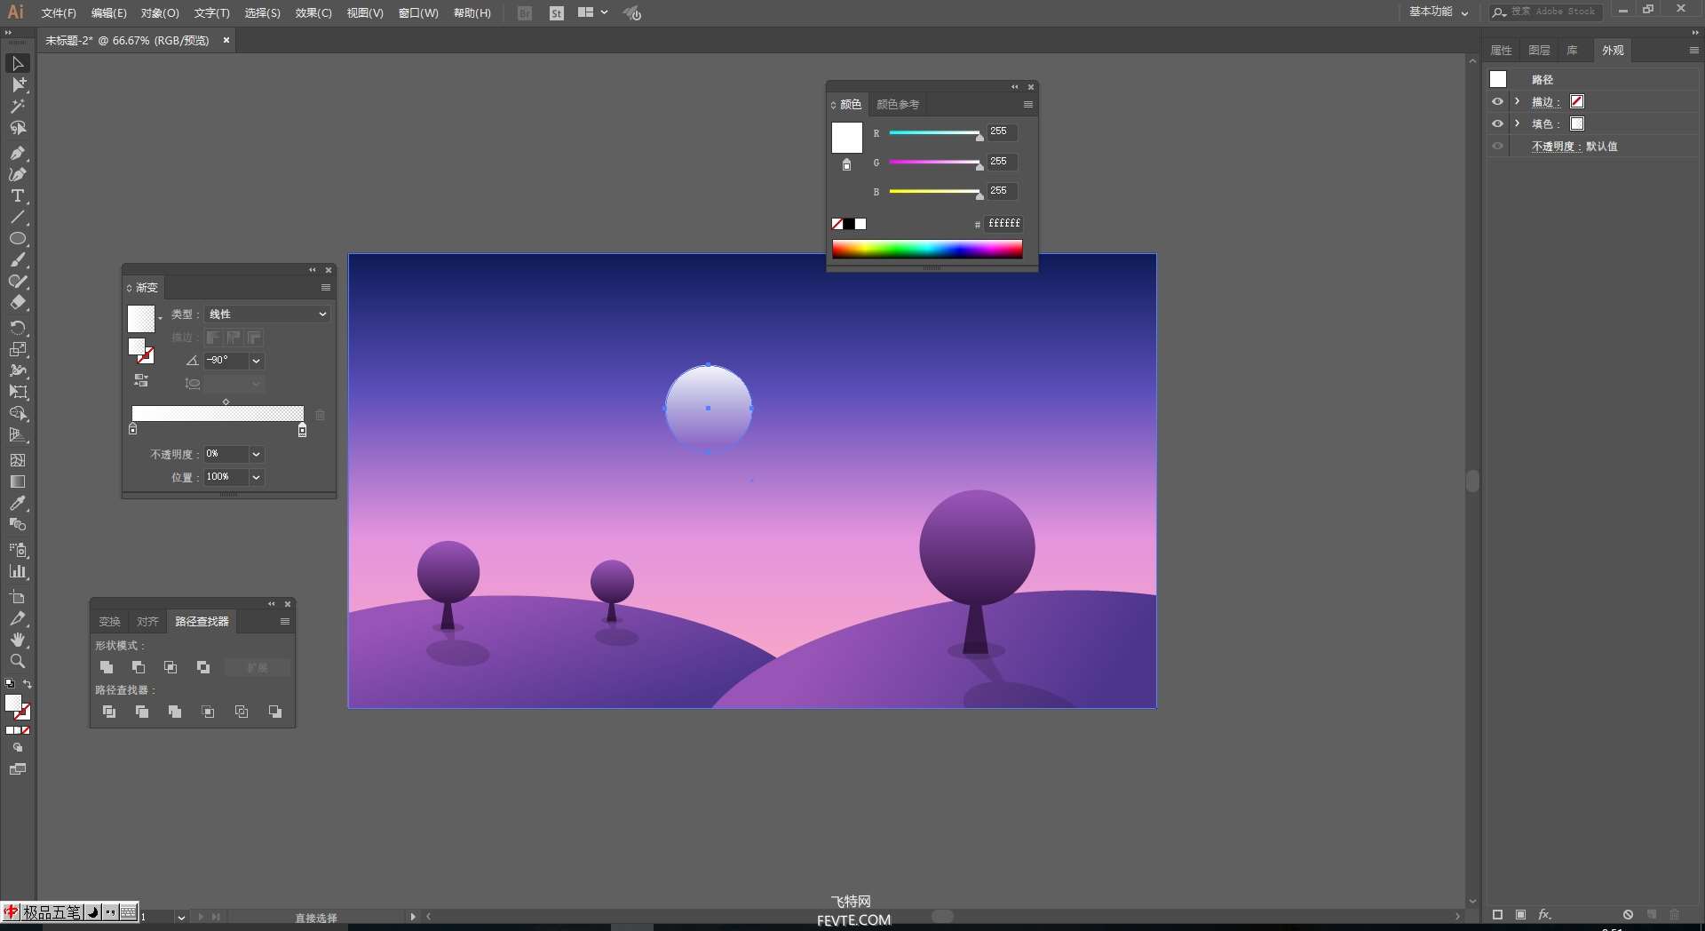Screen dimensions: 1705x931
Task: Select the Eyedropper tool
Action: (18, 503)
